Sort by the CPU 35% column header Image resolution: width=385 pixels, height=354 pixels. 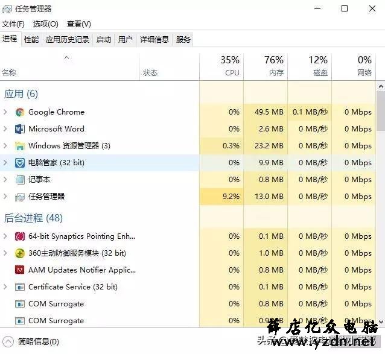coord(221,67)
